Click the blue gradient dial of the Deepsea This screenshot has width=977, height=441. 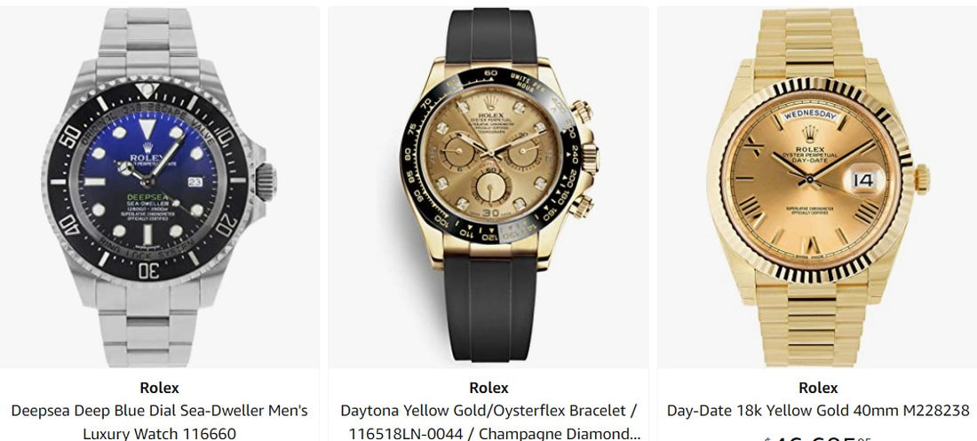click(147, 181)
